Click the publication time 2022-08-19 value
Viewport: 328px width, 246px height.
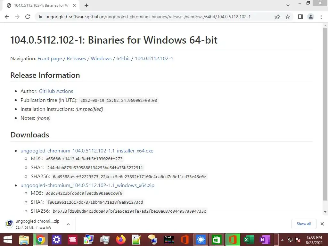coord(119,100)
